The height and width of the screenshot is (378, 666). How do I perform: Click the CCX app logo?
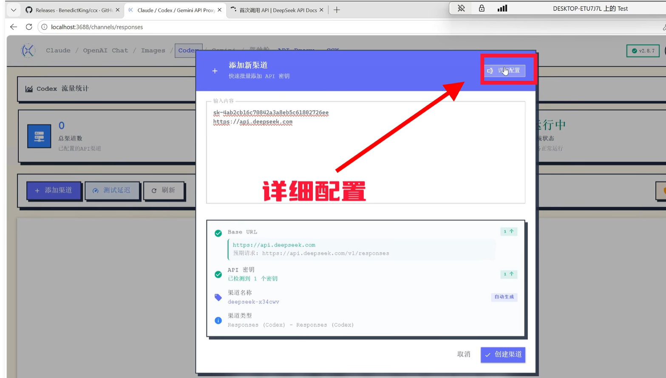[x=28, y=51]
